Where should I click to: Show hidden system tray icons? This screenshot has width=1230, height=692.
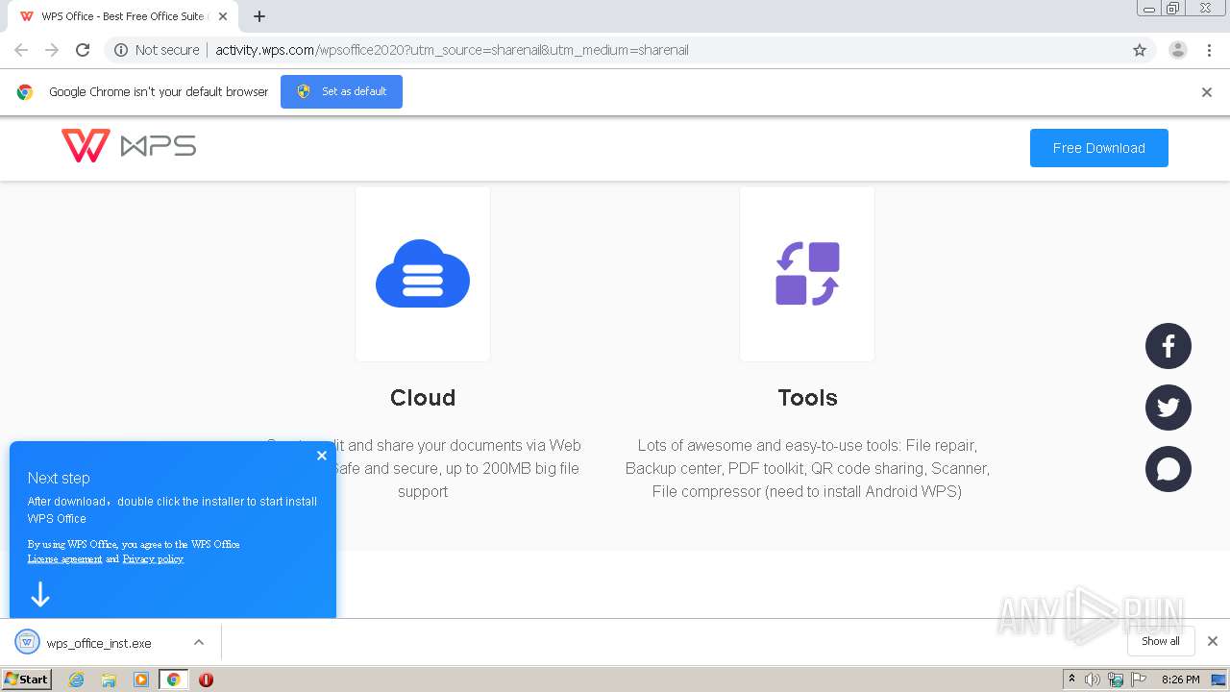coord(1071,680)
